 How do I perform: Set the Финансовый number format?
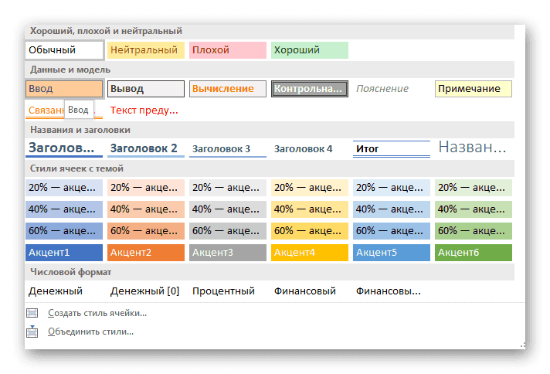(310, 291)
